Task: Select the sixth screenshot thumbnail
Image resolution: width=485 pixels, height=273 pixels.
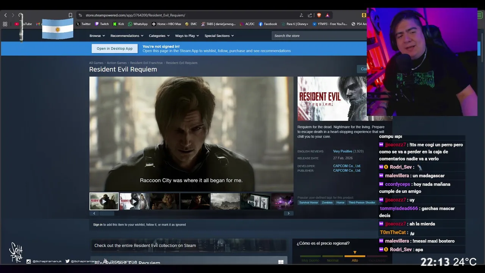Action: (x=255, y=201)
